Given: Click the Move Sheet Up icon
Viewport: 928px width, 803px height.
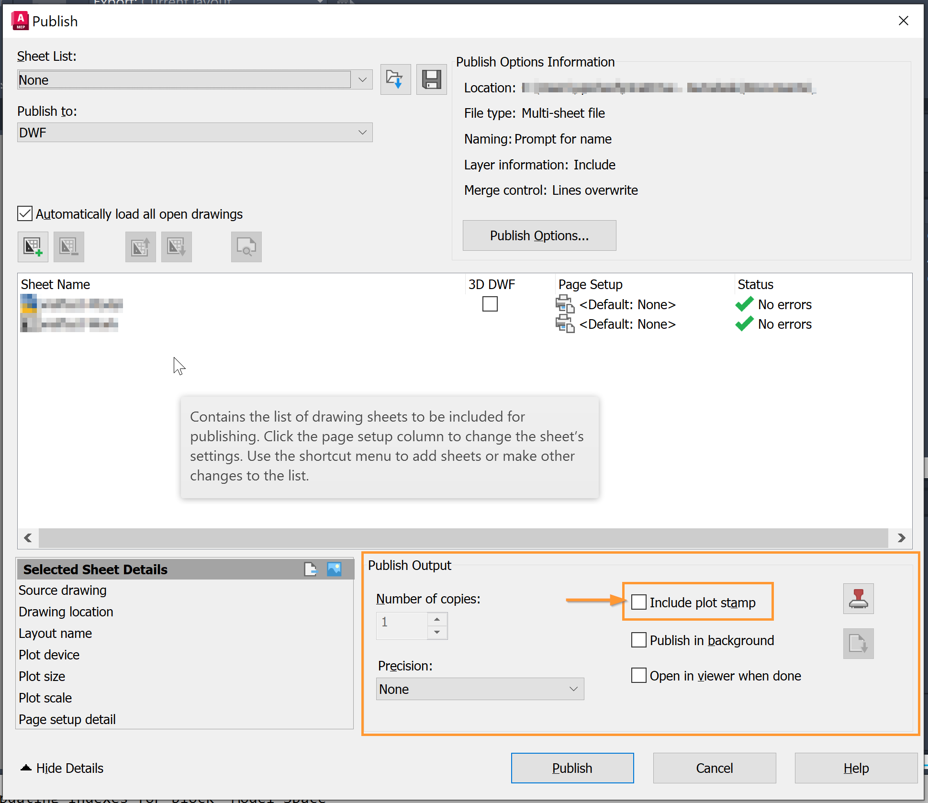Looking at the screenshot, I should pyautogui.click(x=141, y=247).
